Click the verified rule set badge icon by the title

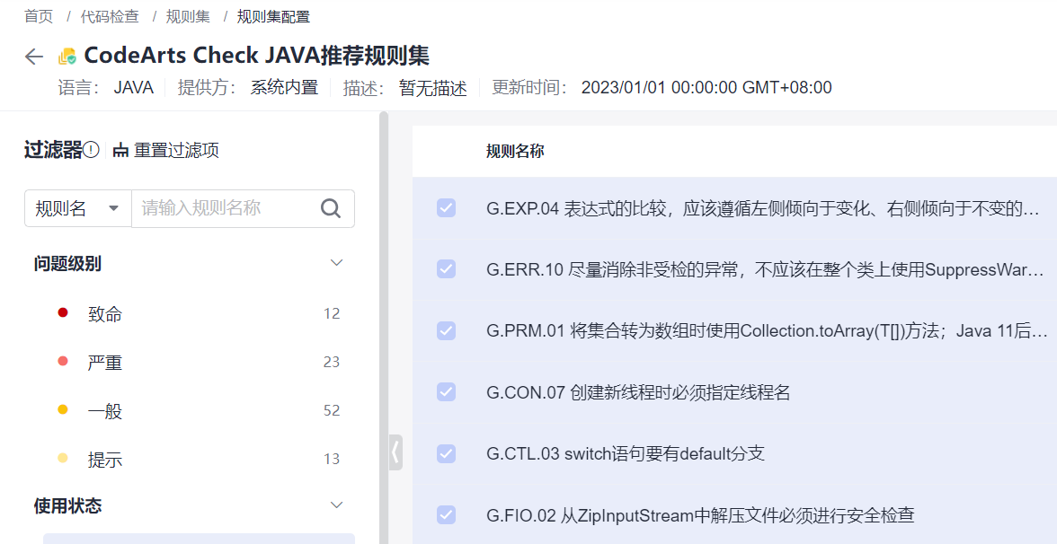click(66, 56)
